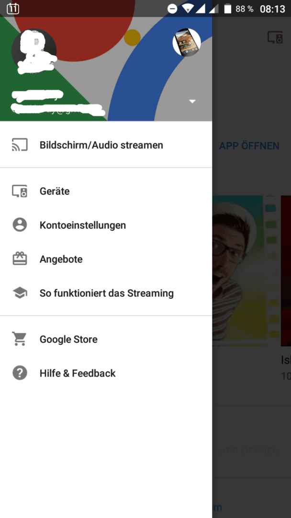This screenshot has height=518, width=291.
Task: Tap the graduation cap icon
Action: point(20,293)
